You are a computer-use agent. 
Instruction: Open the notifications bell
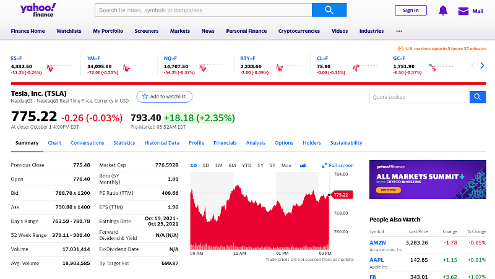[x=443, y=11]
